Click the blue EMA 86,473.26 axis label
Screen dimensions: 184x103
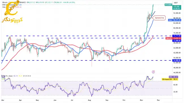click(x=174, y=20)
